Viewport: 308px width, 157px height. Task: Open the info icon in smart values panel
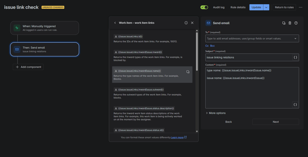pyautogui.click(x=186, y=23)
